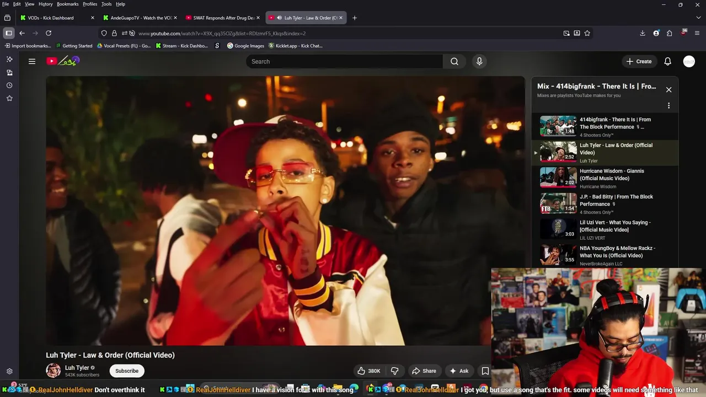Close the Mix playlist panel
The width and height of the screenshot is (706, 397).
(x=668, y=89)
